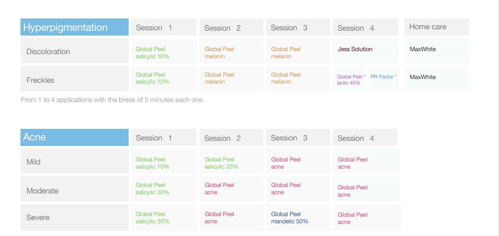Click the Global Peel salicylic 30% cell

point(152,218)
